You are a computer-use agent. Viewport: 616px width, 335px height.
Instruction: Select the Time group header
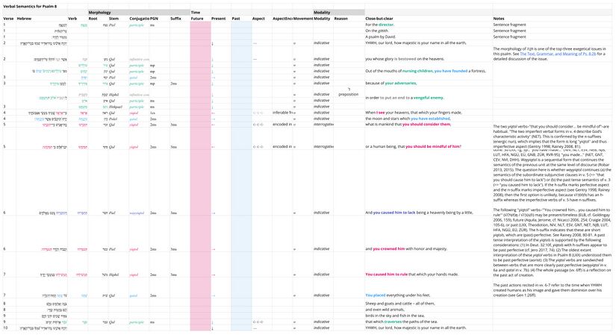(x=196, y=13)
